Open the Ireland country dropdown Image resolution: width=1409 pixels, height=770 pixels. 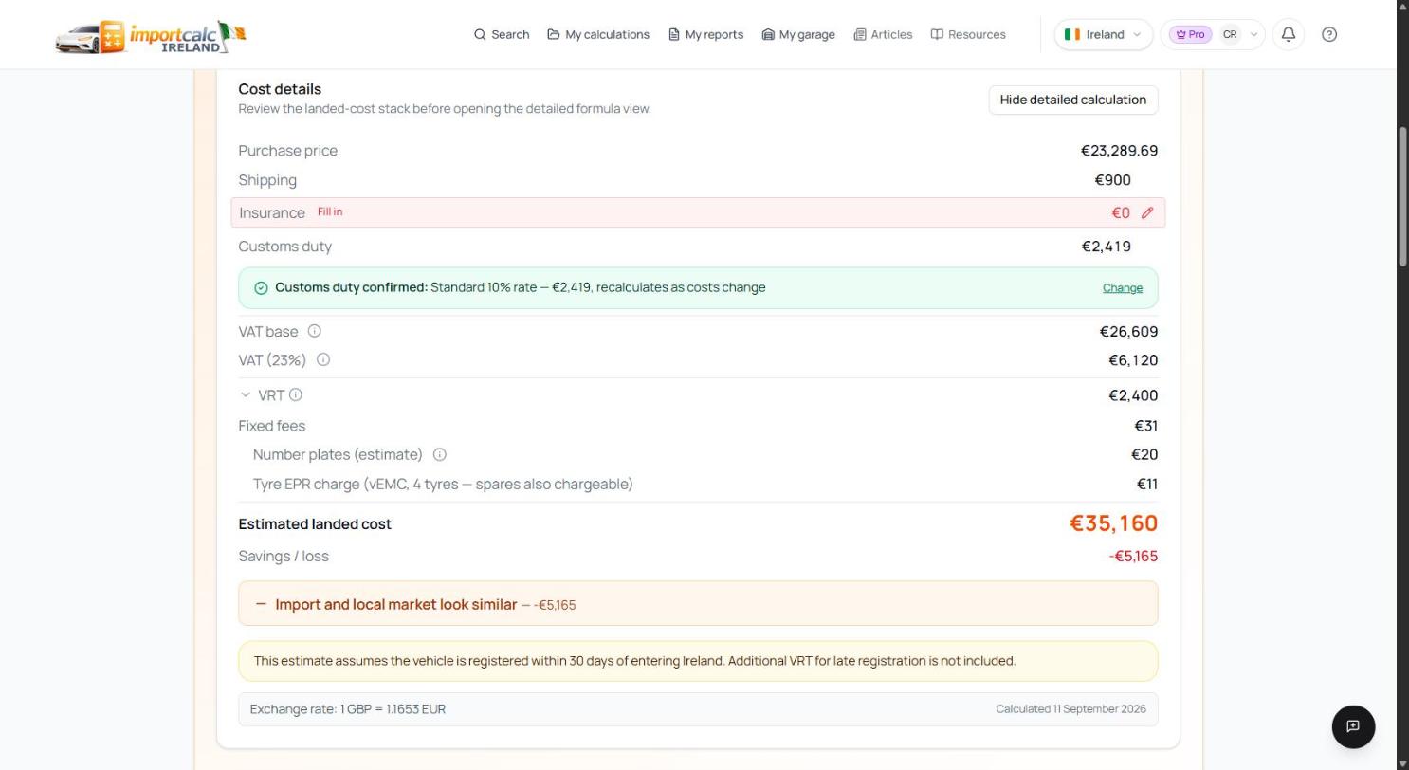(1103, 34)
